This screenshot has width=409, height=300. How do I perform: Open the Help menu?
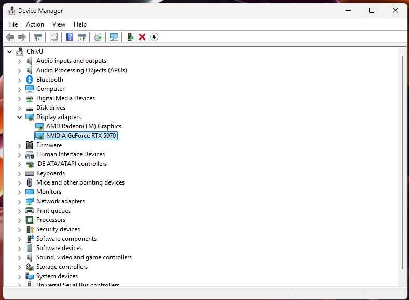(80, 24)
